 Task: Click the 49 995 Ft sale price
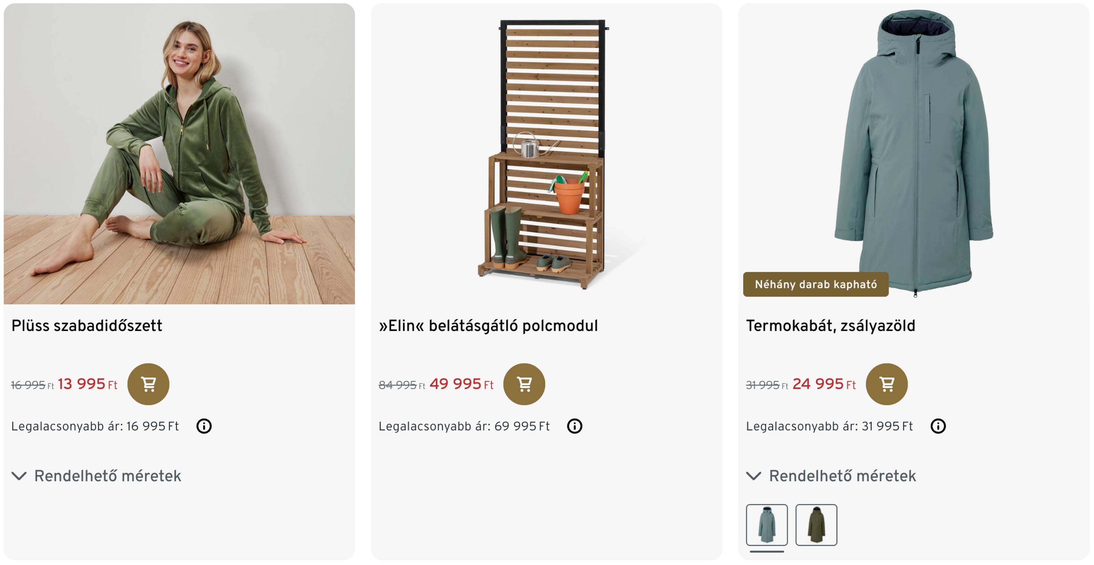tap(461, 384)
